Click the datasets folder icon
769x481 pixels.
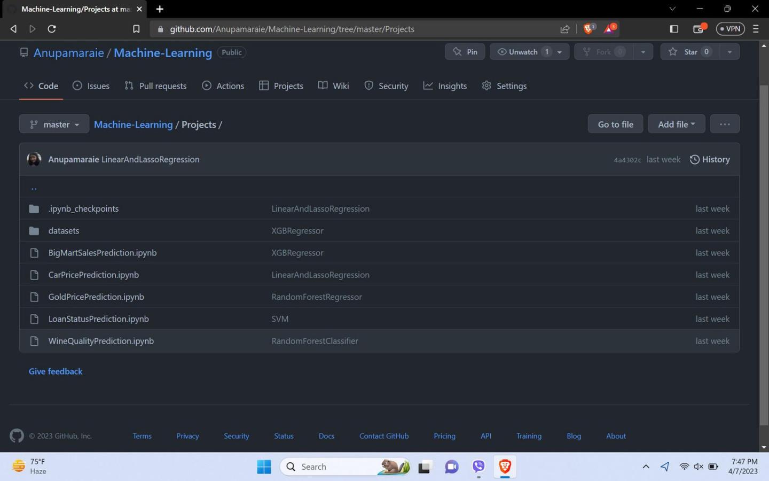(34, 230)
